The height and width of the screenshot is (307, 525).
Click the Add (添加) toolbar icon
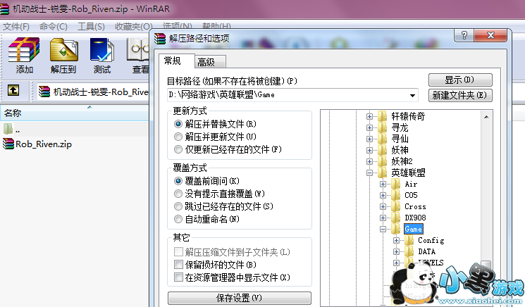point(24,56)
